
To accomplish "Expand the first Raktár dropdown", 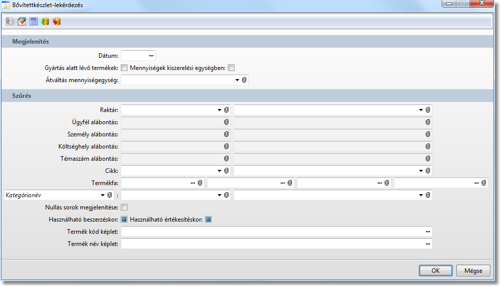I will coord(219,110).
